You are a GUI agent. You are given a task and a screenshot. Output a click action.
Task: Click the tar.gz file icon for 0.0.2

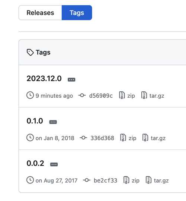click(148, 180)
